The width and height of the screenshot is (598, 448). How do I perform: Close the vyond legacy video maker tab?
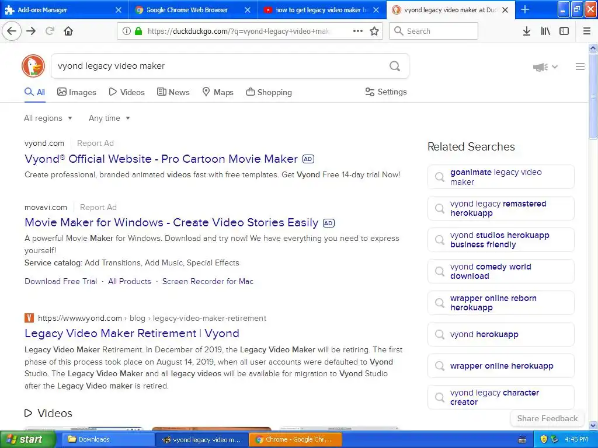(505, 10)
